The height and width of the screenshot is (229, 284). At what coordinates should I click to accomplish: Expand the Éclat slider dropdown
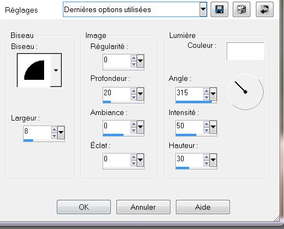[140, 160]
